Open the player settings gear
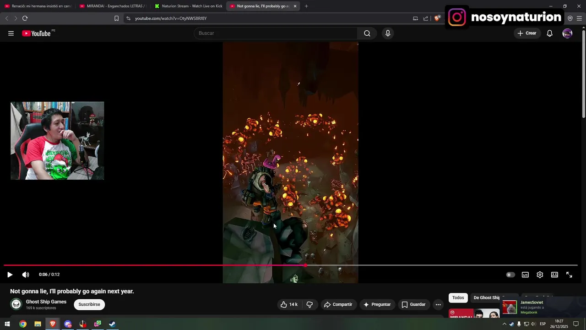The image size is (586, 330). click(x=540, y=275)
